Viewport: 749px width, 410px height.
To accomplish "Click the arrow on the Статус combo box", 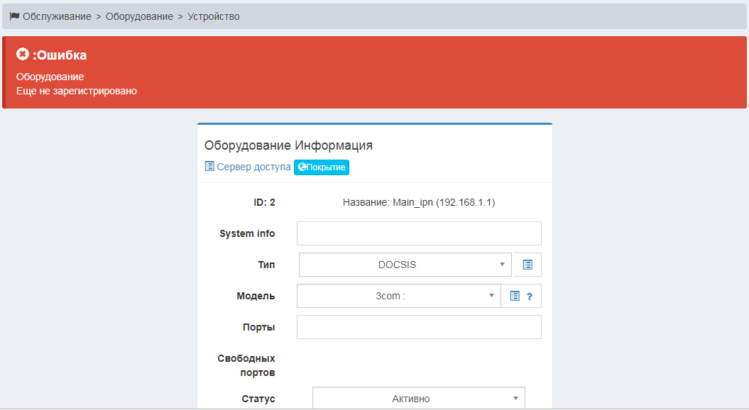I will 515,399.
